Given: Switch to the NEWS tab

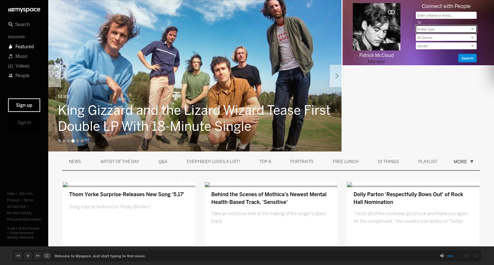Looking at the screenshot, I should [75, 161].
